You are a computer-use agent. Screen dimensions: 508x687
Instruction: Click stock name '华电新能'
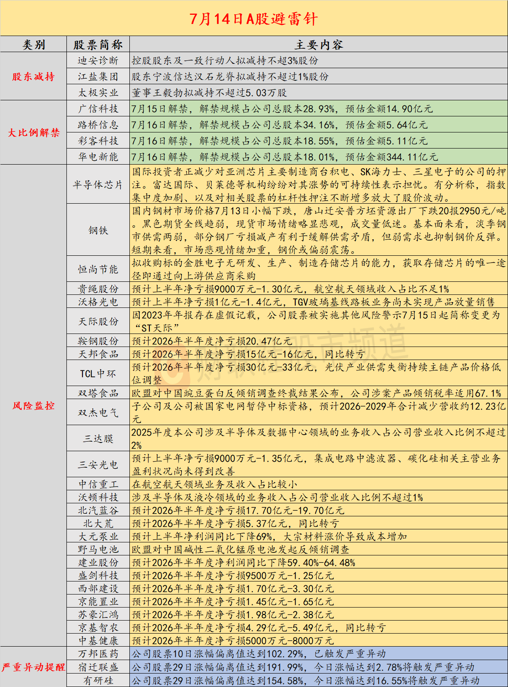tap(98, 157)
